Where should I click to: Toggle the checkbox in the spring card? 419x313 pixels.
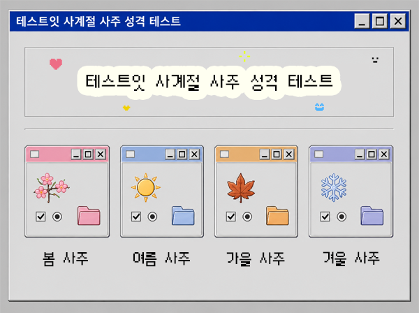41,217
